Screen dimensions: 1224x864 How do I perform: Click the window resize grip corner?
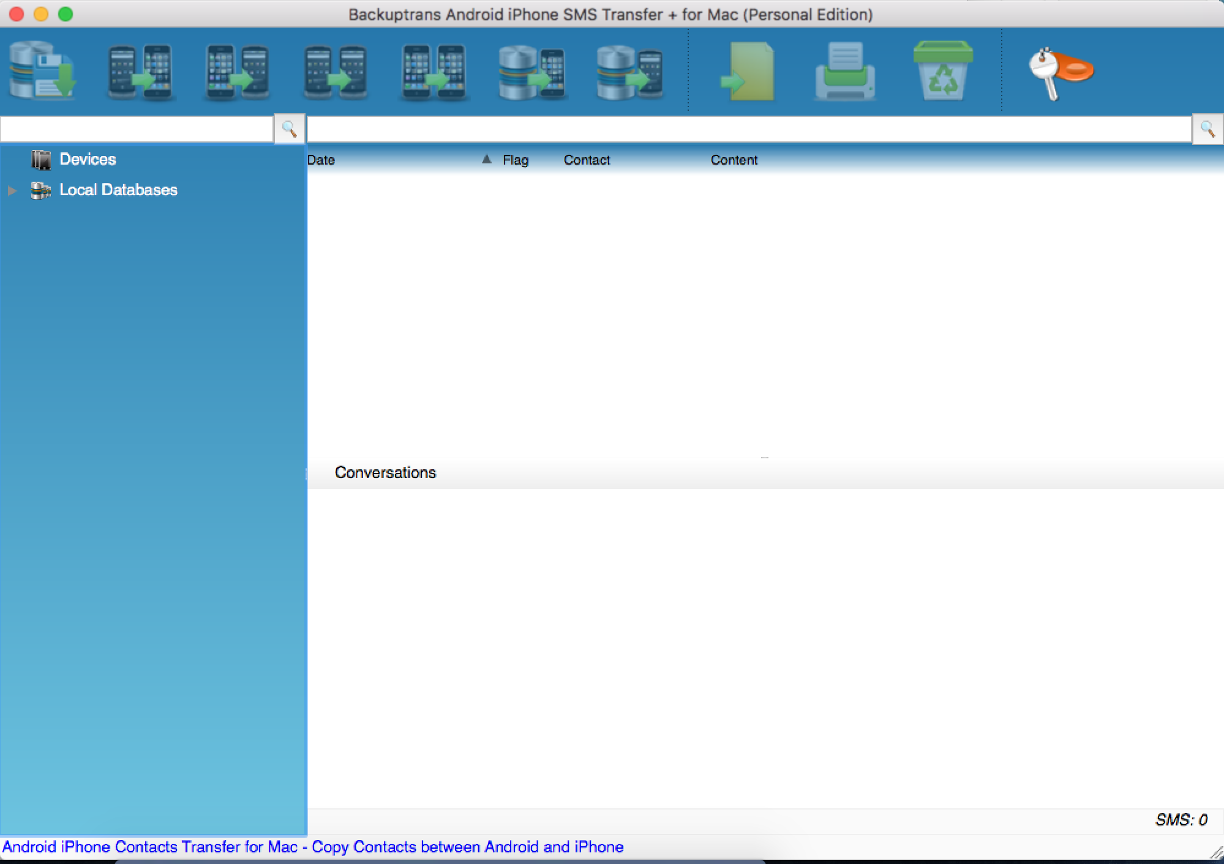pos(1216,852)
